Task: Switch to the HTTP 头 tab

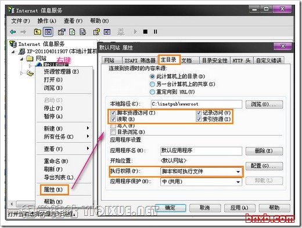Action: (x=242, y=60)
